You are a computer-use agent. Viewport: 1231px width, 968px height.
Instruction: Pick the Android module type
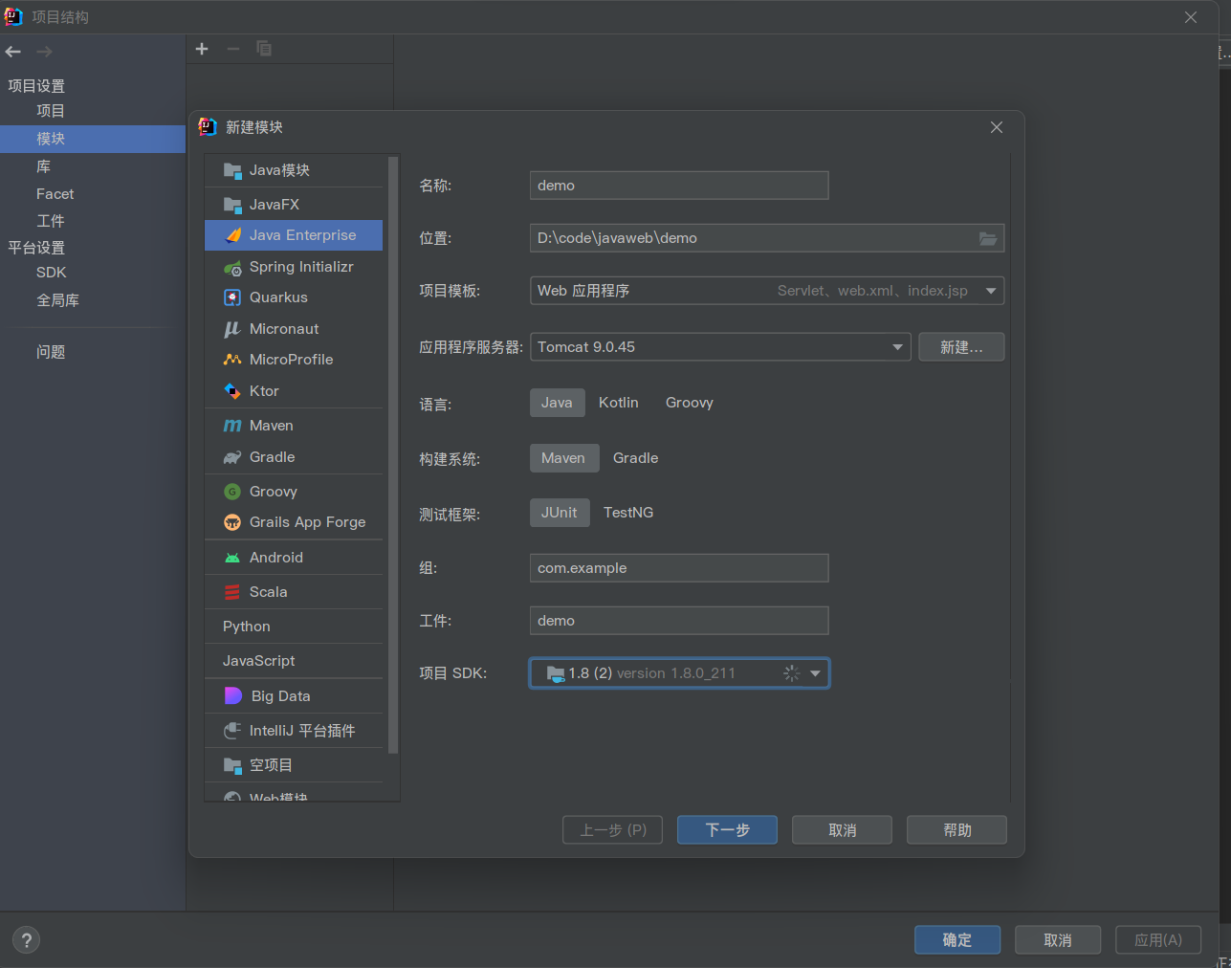point(275,558)
